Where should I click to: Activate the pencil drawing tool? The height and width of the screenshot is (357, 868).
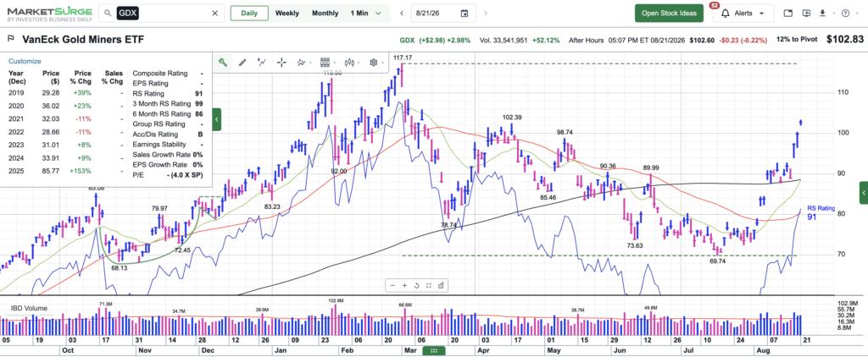click(242, 63)
